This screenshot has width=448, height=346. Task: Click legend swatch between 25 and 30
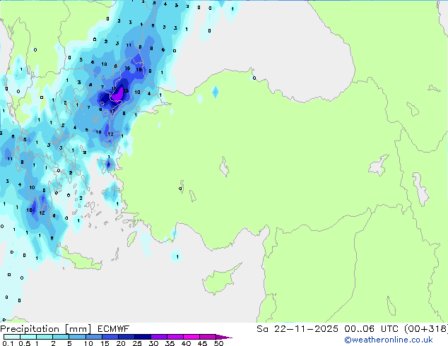coord(143,337)
